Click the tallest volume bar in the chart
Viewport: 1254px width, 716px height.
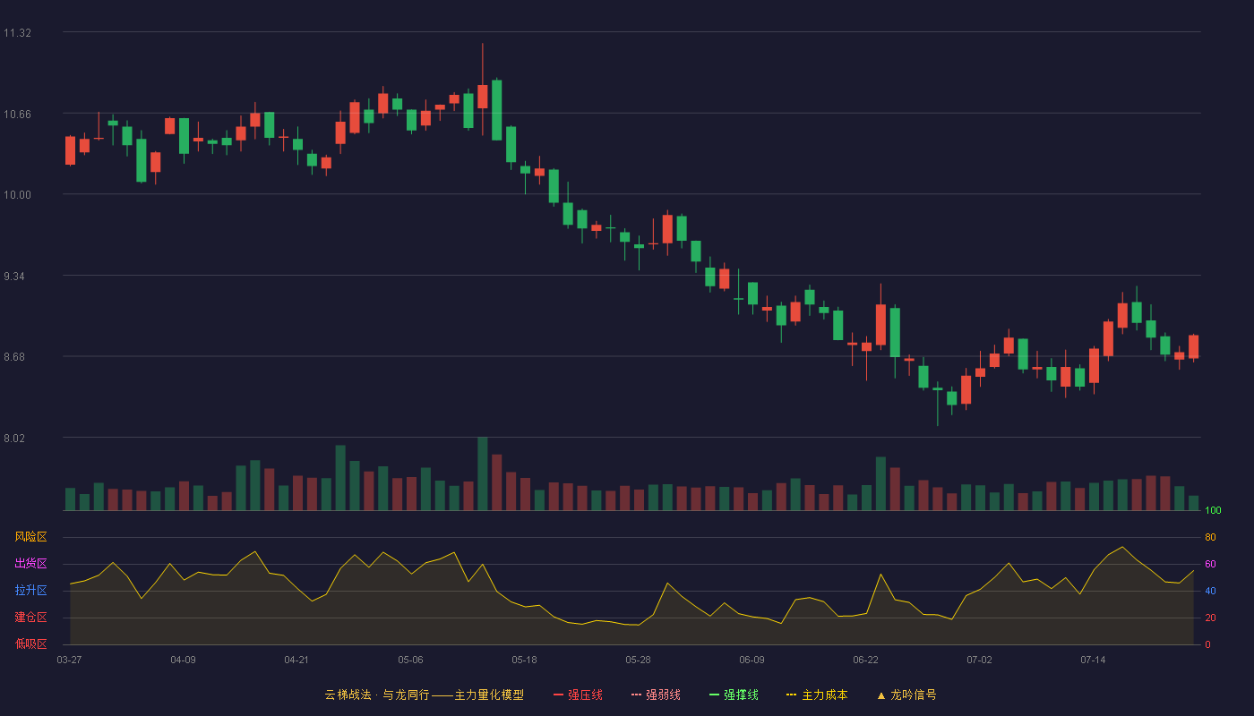coord(482,473)
